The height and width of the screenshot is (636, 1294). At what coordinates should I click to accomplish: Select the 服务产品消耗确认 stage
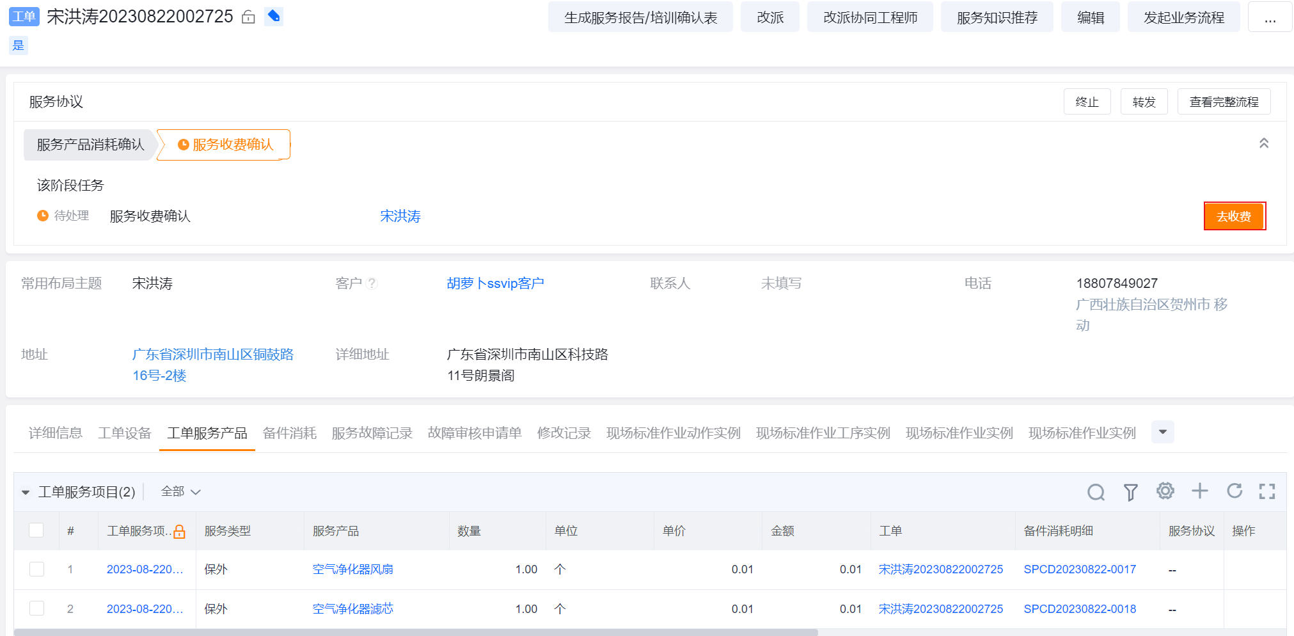[x=90, y=145]
